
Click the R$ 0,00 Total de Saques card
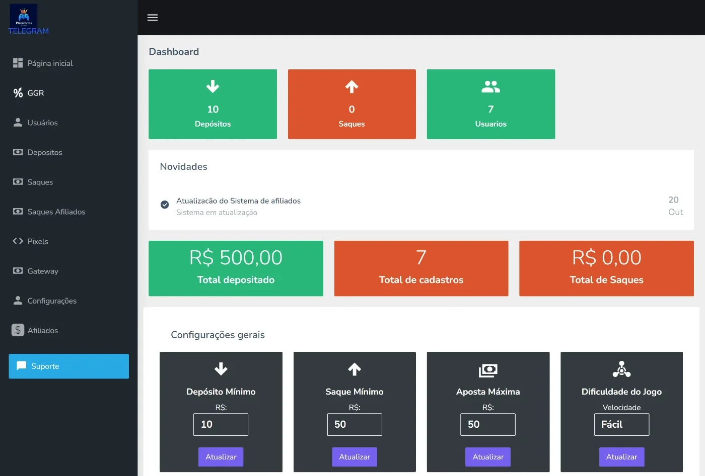point(606,268)
